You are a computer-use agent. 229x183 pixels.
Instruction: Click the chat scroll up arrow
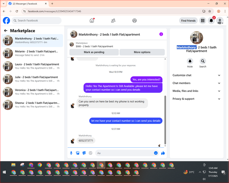(x=165, y=59)
